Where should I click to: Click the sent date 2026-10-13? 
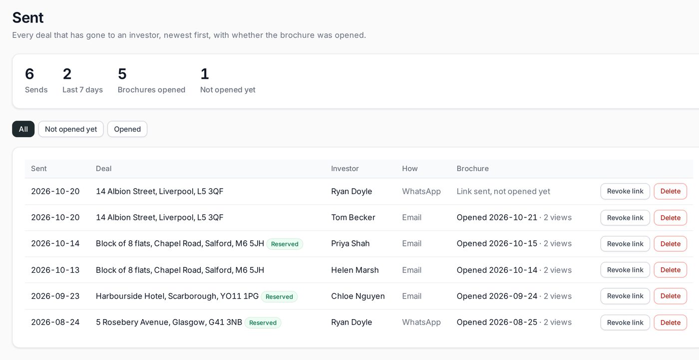click(x=55, y=270)
